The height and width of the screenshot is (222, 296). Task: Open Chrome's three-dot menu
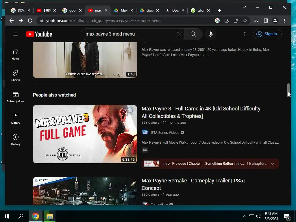click(x=284, y=21)
